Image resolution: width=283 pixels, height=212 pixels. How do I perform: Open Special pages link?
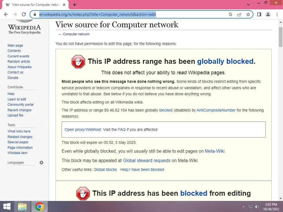(x=18, y=142)
